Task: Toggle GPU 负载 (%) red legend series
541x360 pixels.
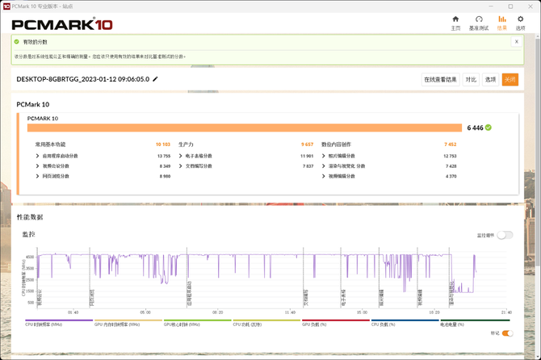Action: [336, 323]
